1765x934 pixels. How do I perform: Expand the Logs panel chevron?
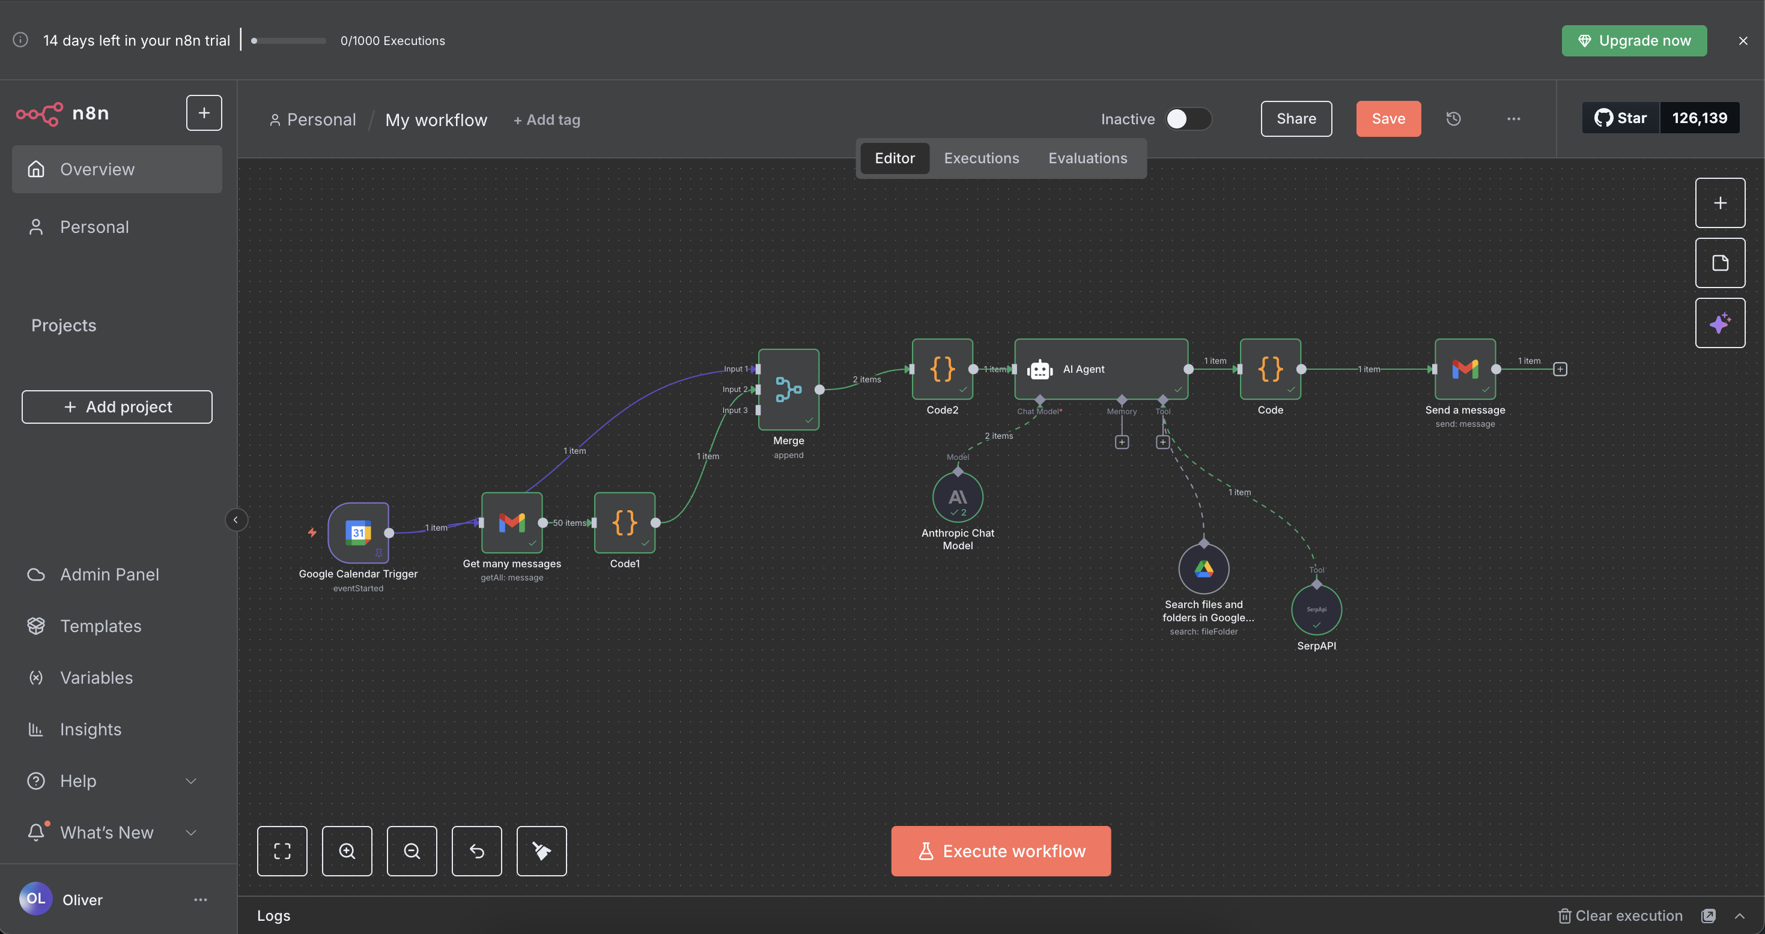(x=1740, y=915)
